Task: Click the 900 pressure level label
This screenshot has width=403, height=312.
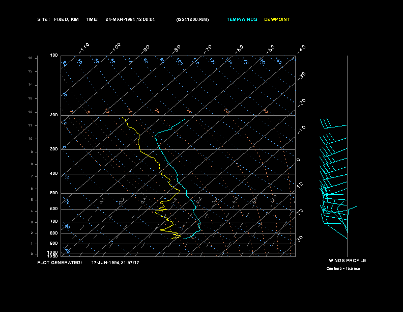Action: (54, 243)
